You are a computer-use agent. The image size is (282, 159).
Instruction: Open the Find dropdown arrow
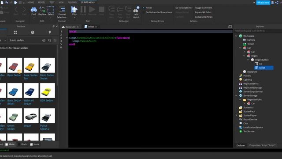click(x=33, y=18)
